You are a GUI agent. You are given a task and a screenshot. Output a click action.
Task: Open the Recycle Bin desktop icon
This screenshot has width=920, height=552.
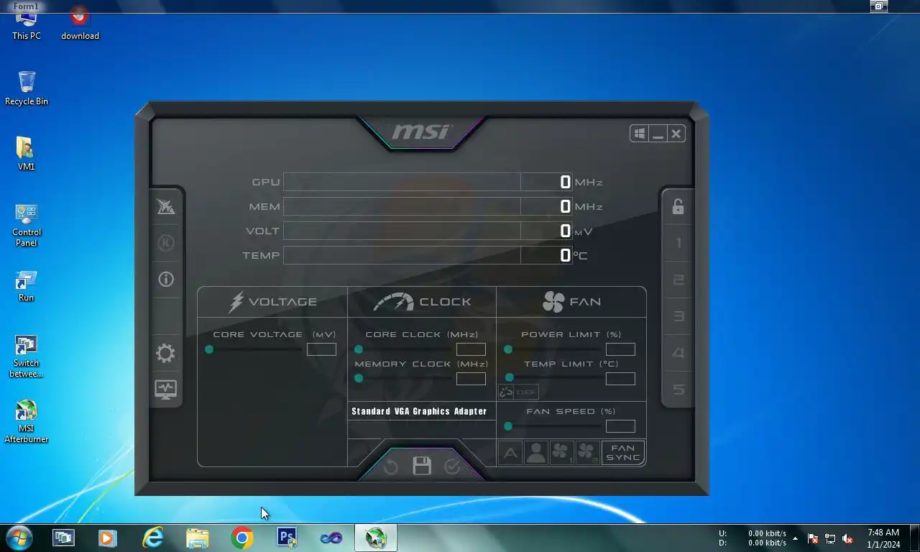[x=27, y=88]
